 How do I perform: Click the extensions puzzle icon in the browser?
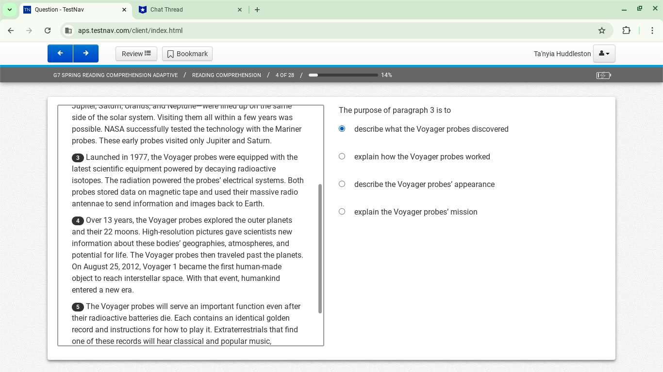coord(627,30)
